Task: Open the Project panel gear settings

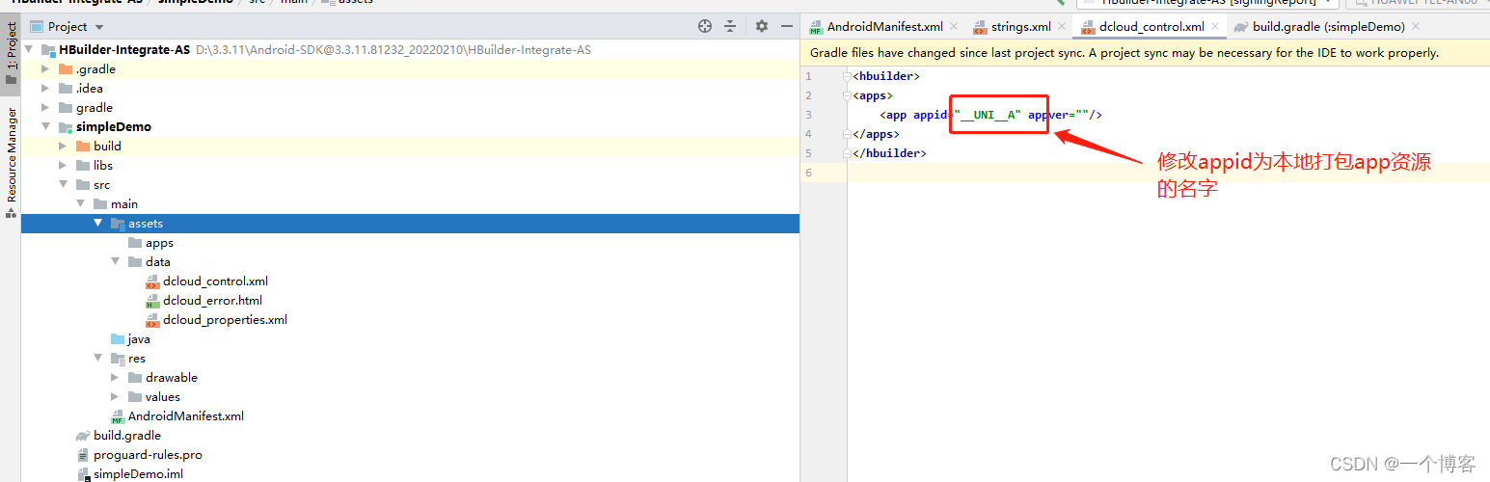Action: click(762, 26)
